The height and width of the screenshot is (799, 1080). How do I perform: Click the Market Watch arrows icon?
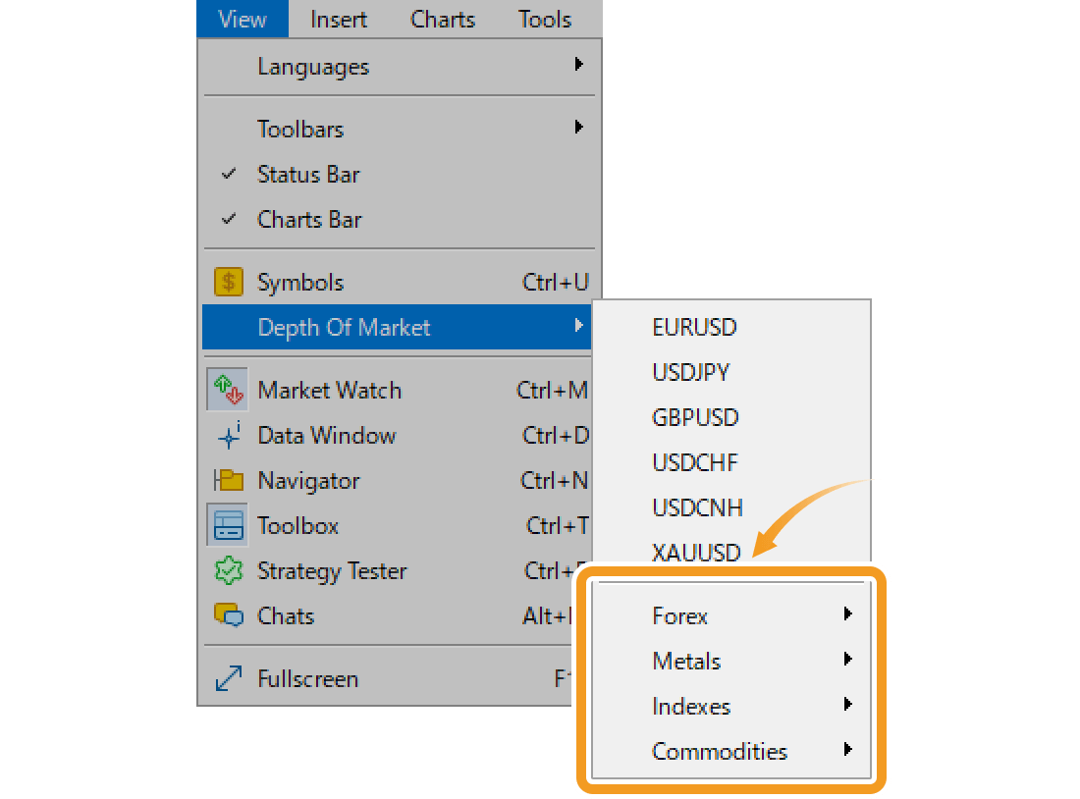click(227, 390)
